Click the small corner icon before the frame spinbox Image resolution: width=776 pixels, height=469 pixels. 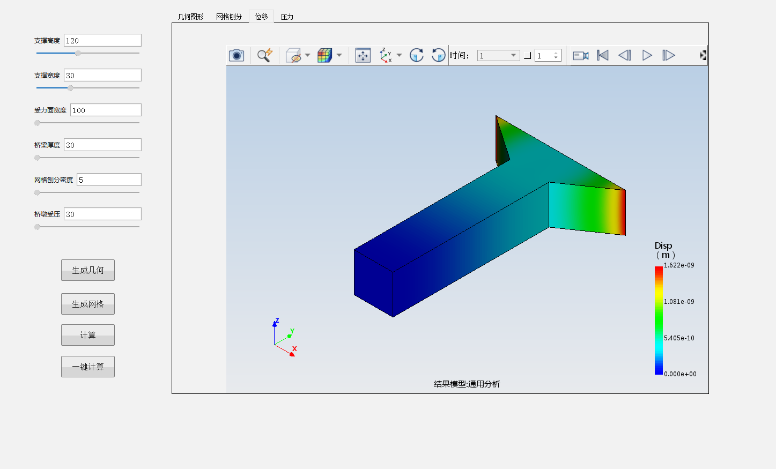(x=528, y=56)
